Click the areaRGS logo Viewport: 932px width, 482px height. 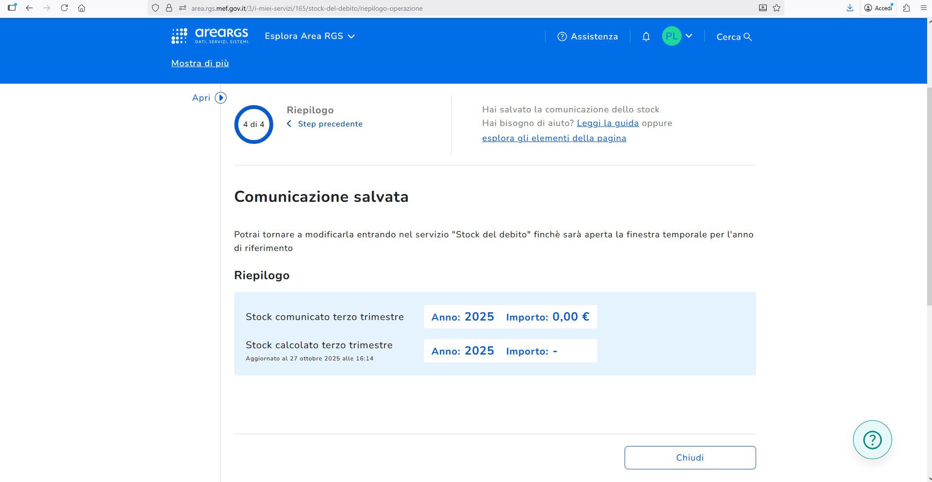tap(210, 36)
